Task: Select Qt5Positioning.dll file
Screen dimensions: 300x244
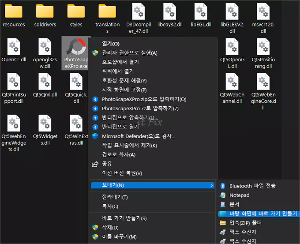Action: [x=263, y=53]
